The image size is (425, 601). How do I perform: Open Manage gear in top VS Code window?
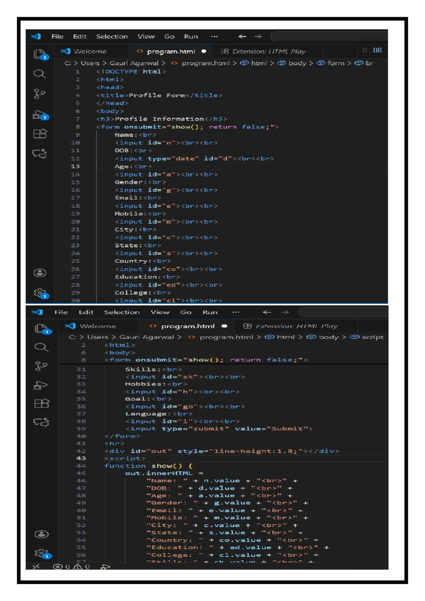click(x=40, y=293)
